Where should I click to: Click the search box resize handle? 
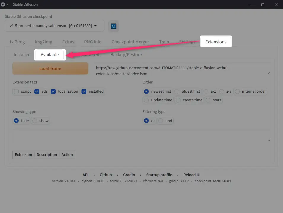pyautogui.click(x=269, y=140)
